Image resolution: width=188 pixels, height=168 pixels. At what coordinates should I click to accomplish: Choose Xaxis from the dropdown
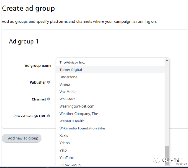(110, 135)
